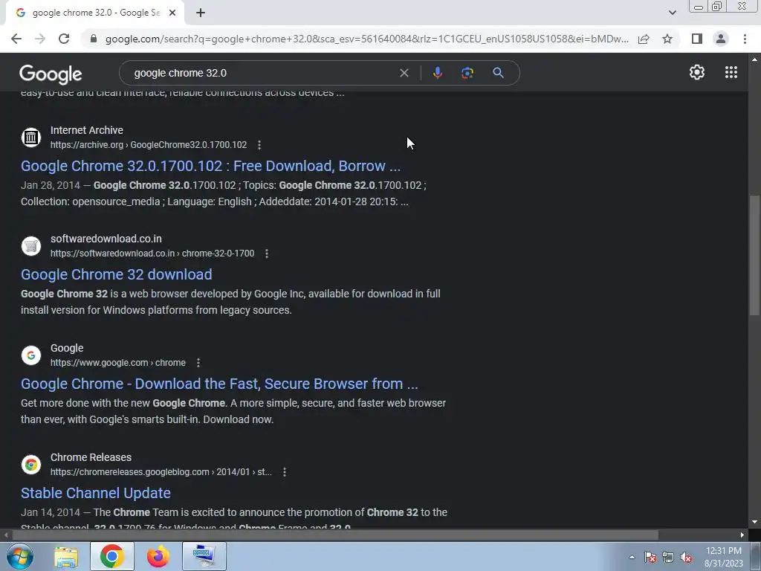The image size is (761, 571).
Task: Click the scroll-down arrow of the vertical scrollbar
Action: 754,523
